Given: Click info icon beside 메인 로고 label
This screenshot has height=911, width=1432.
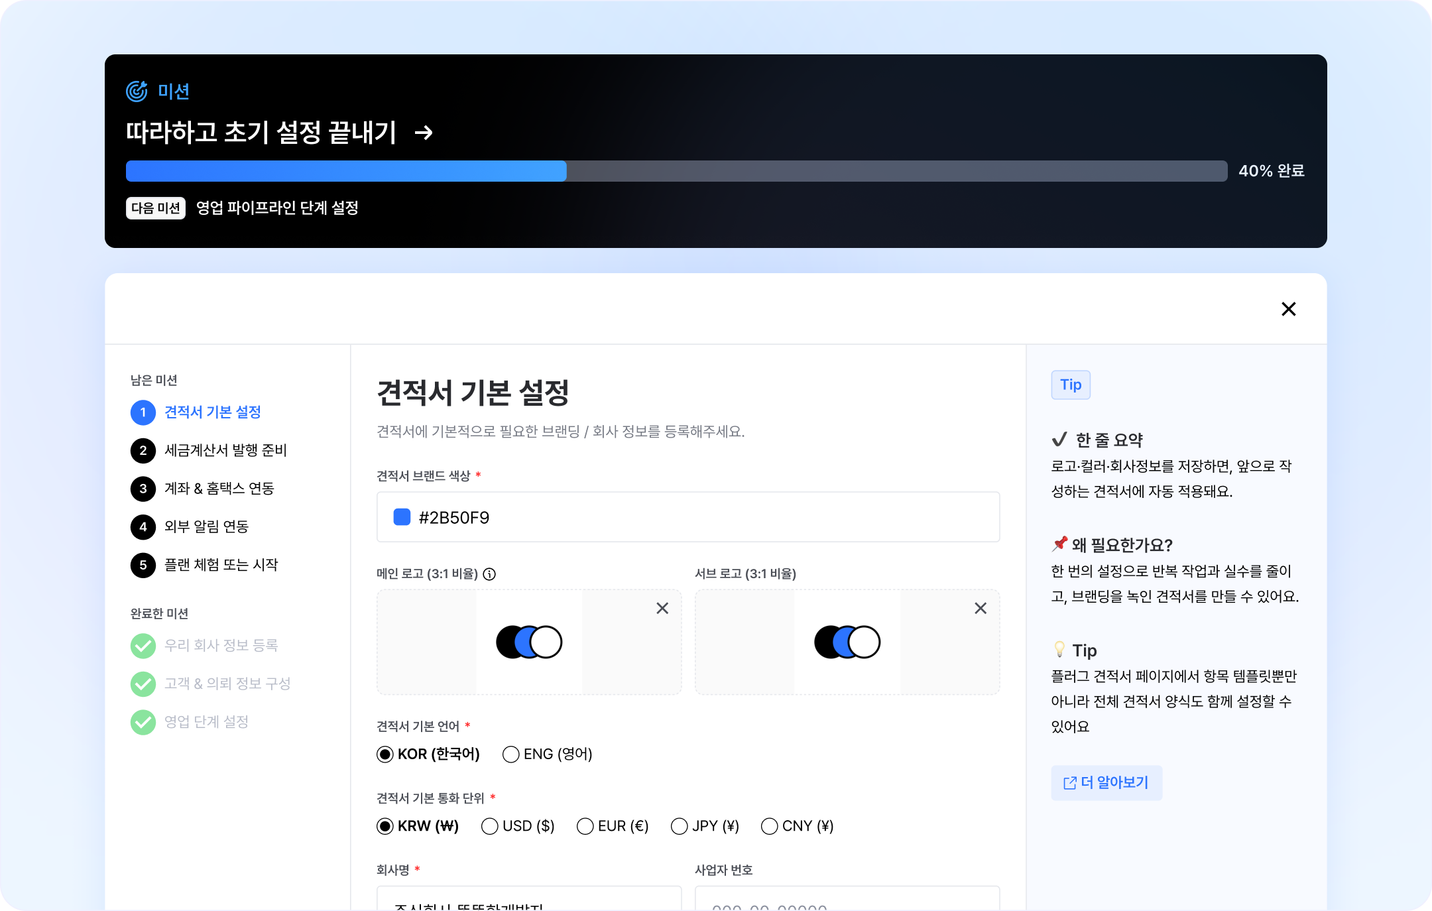Looking at the screenshot, I should (x=489, y=574).
